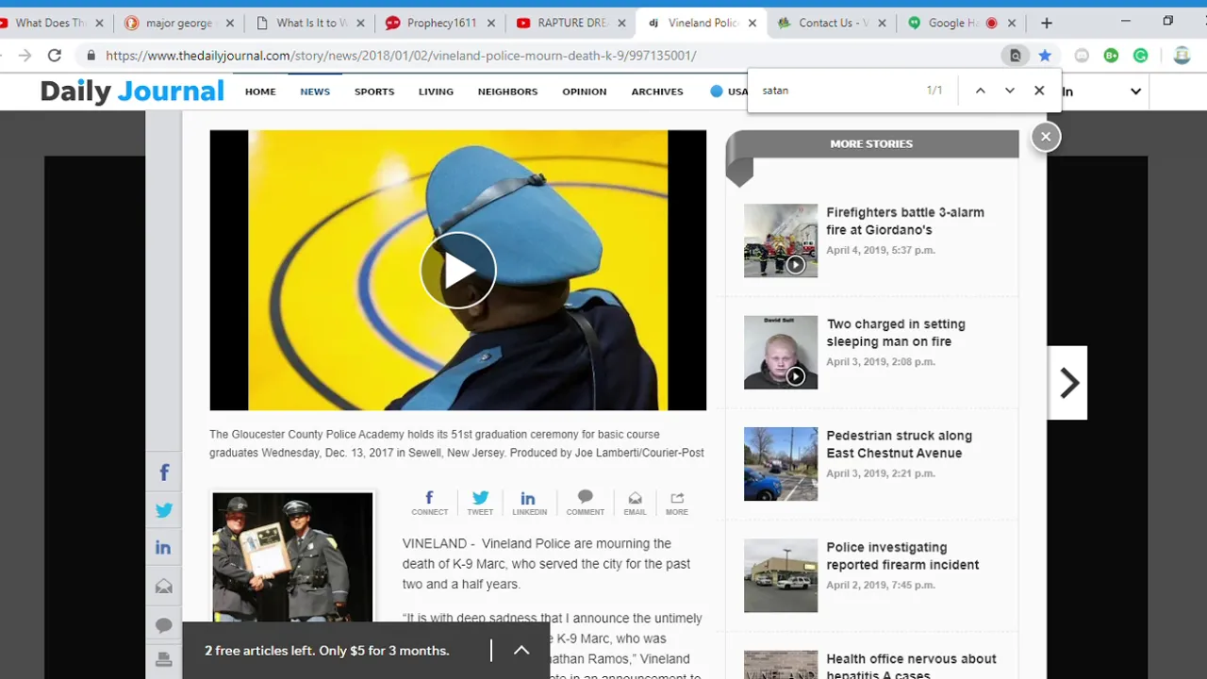Open comments from the left sidebar bubble icon

[163, 624]
